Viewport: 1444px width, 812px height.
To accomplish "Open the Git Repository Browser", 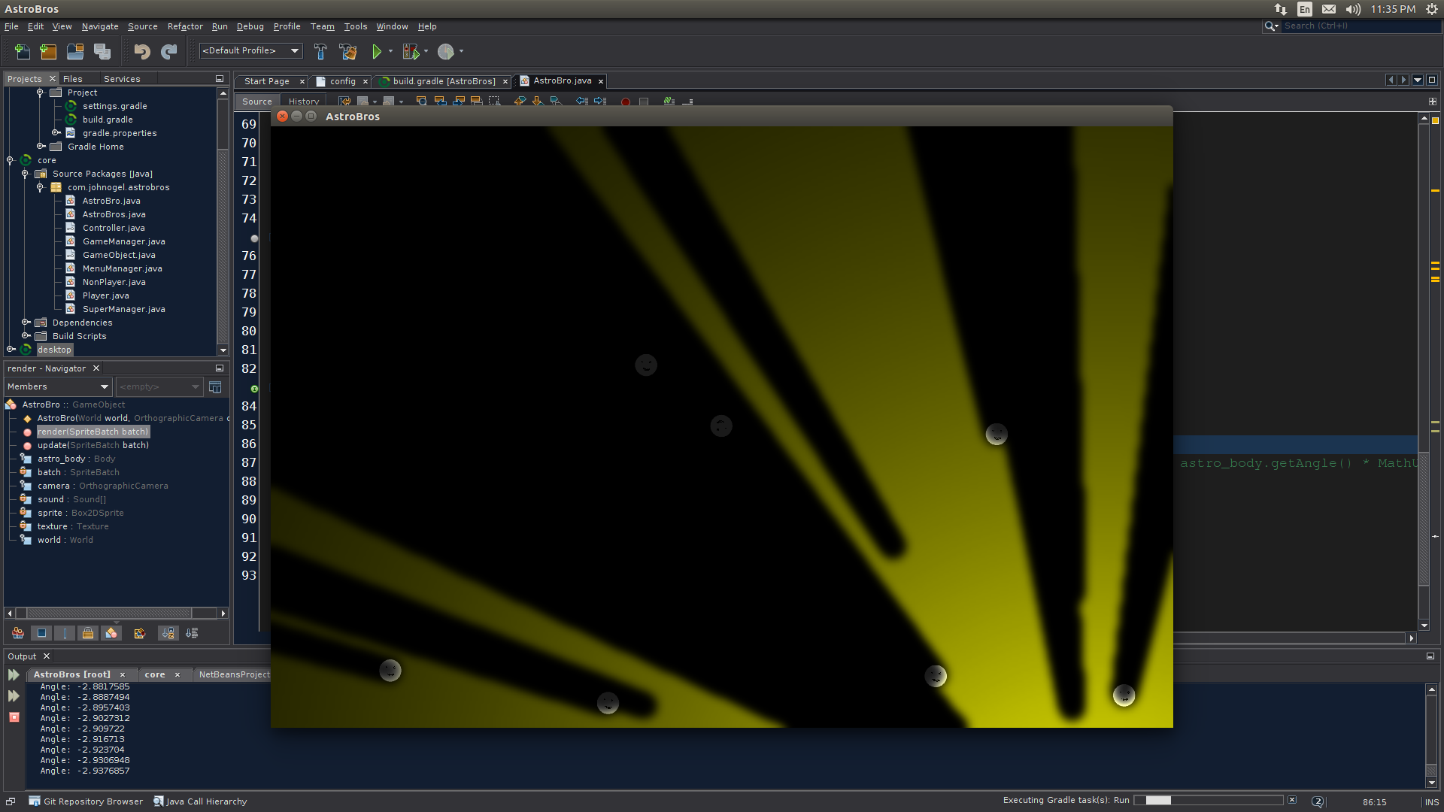I will pyautogui.click(x=86, y=801).
